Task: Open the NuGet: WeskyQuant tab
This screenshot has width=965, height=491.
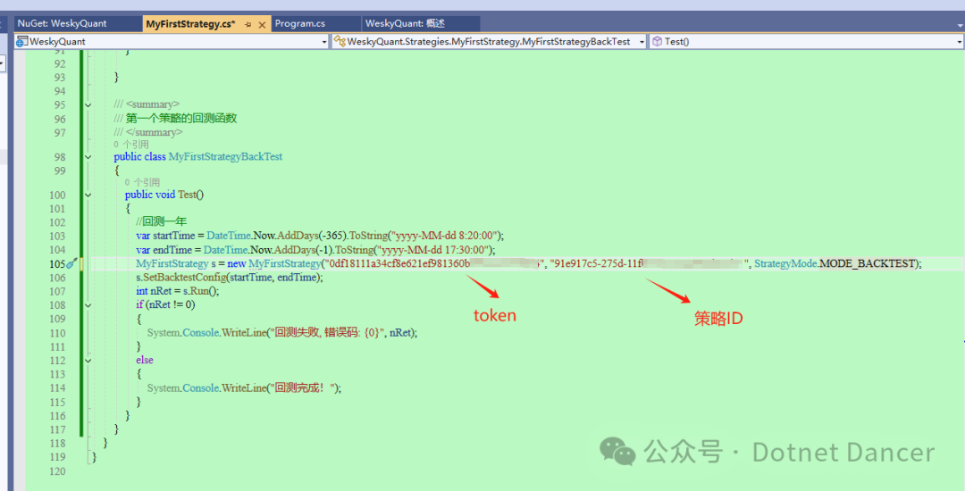Action: pyautogui.click(x=62, y=23)
